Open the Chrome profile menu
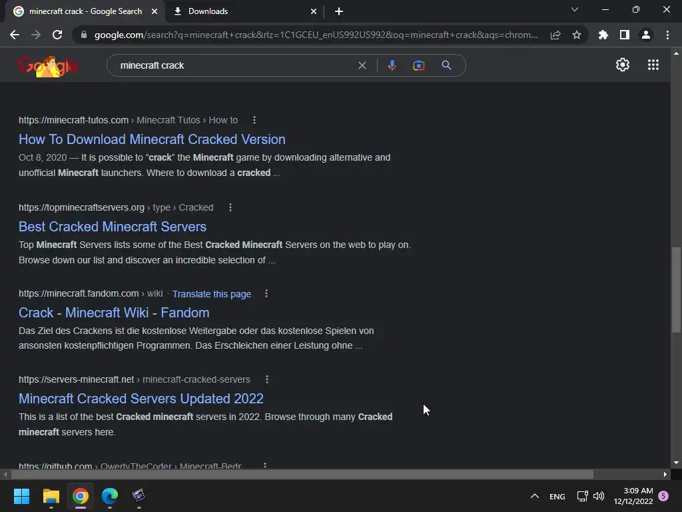 (646, 35)
